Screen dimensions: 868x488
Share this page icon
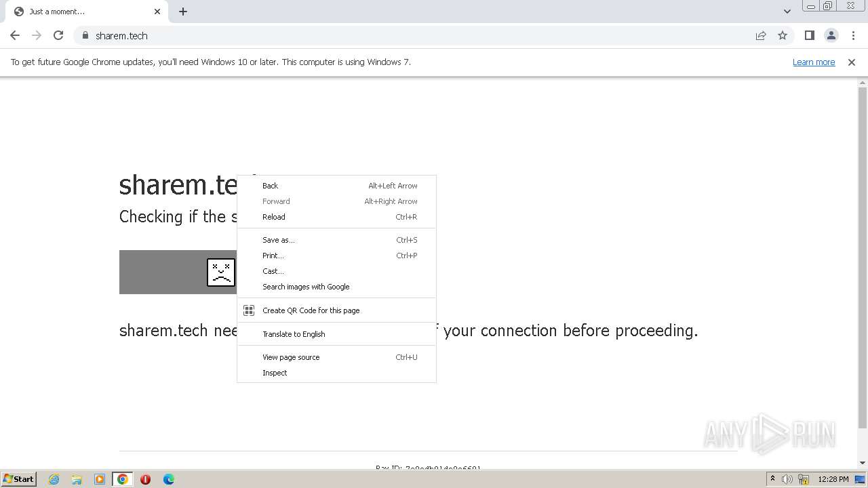coord(761,35)
